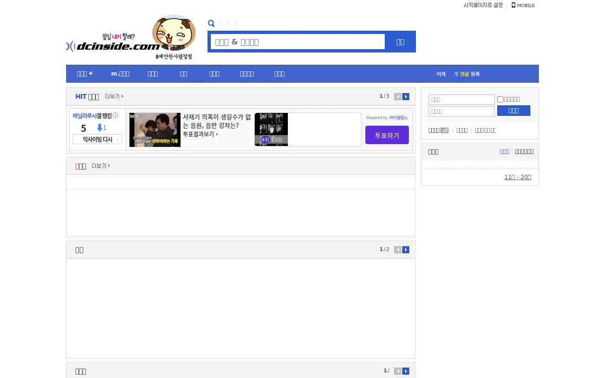This screenshot has height=378, width=605.
Task: Click the blue login button under the checkbox
Action: pos(514,111)
